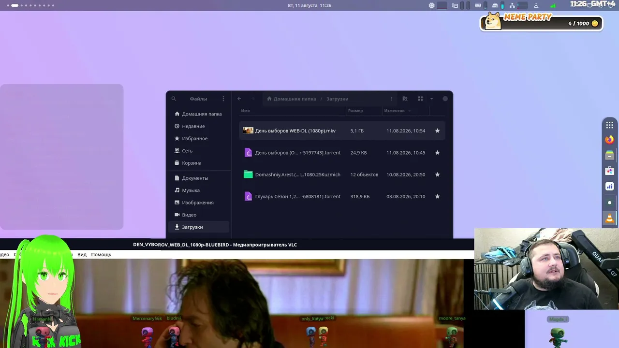This screenshot has width=619, height=348.
Task: Sort files by Изменено column
Action: click(394, 111)
